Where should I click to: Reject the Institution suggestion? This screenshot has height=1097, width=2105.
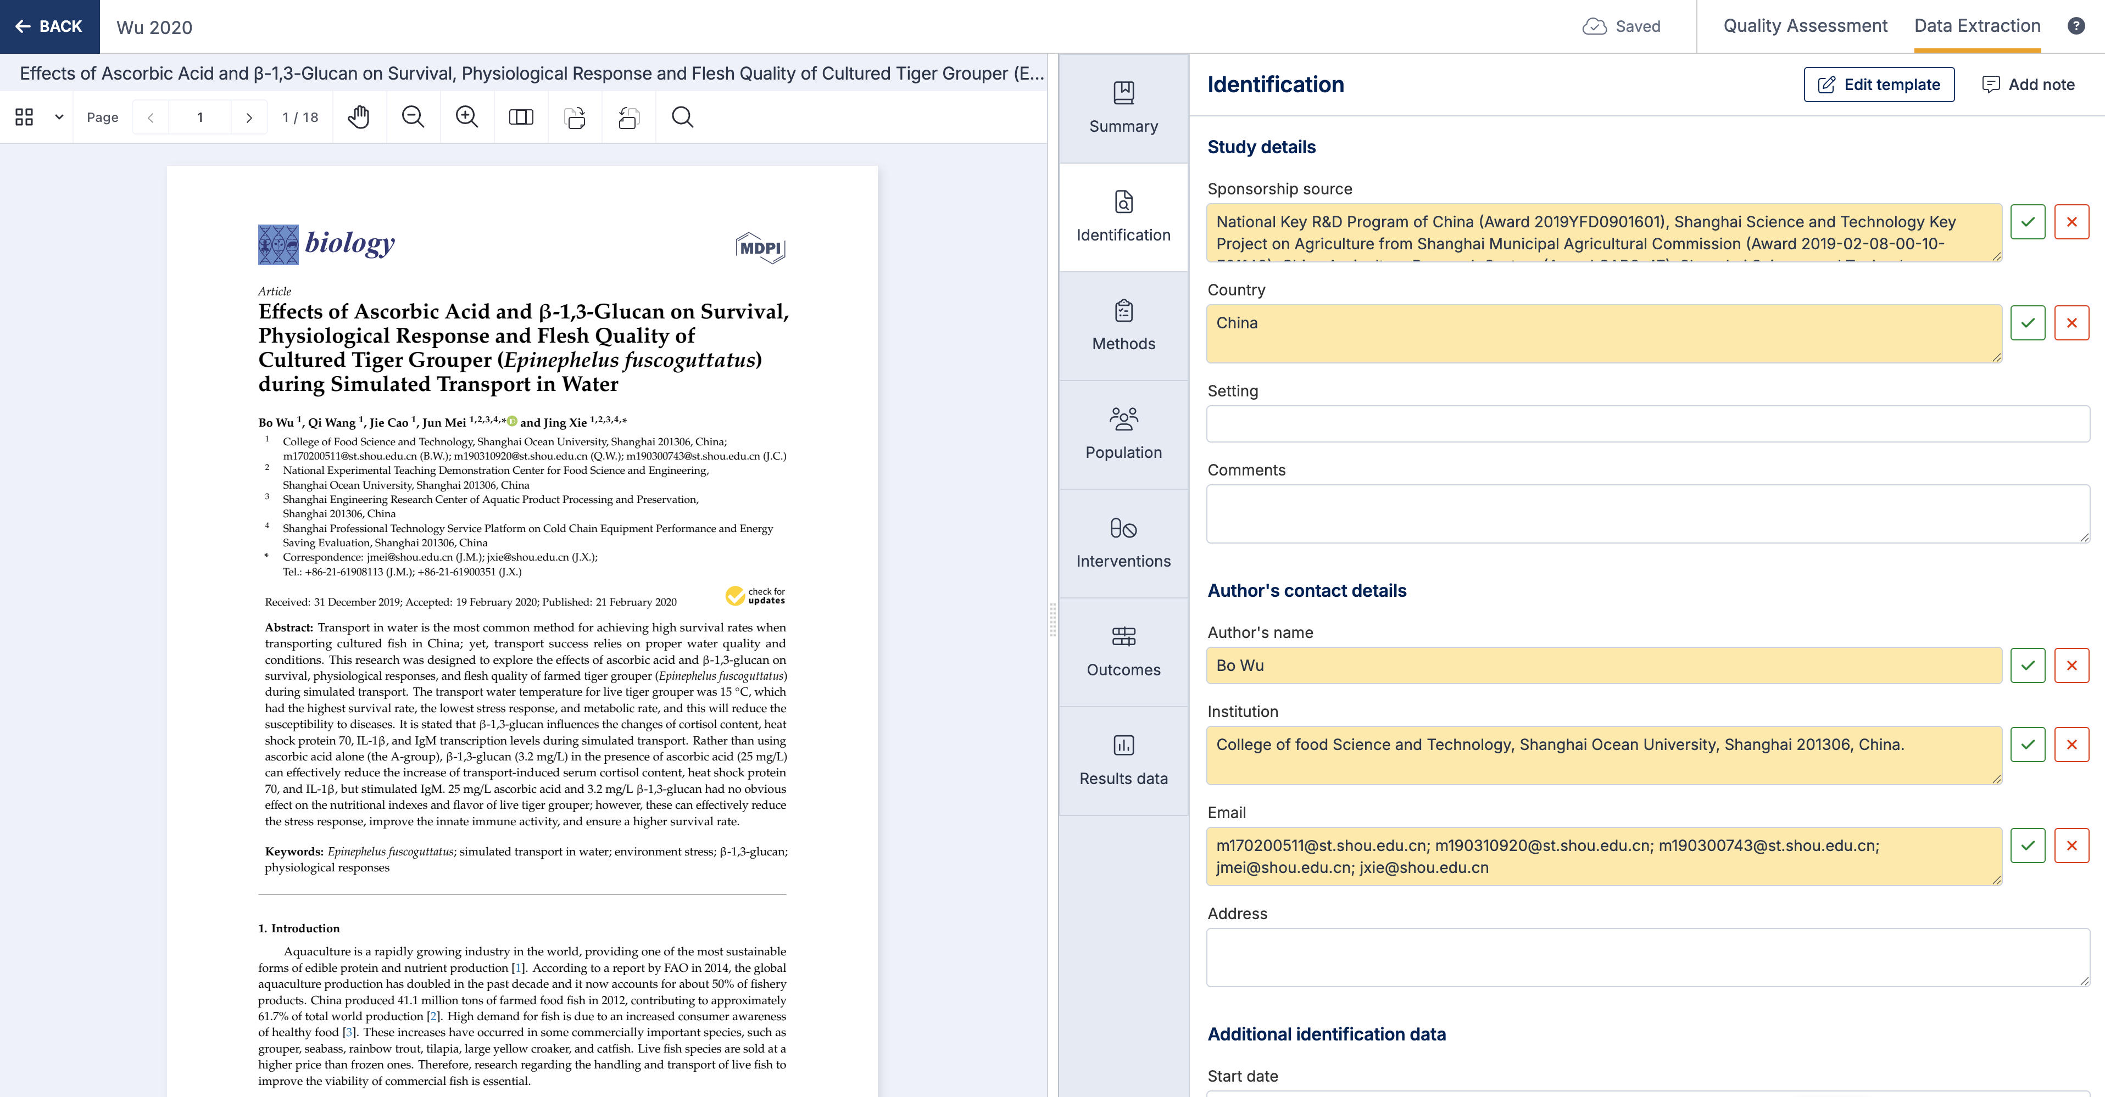pyautogui.click(x=2071, y=745)
